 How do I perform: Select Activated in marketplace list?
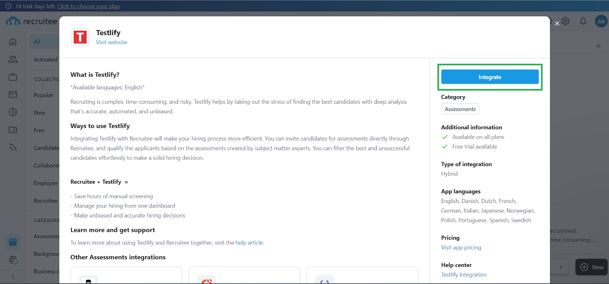tap(45, 59)
